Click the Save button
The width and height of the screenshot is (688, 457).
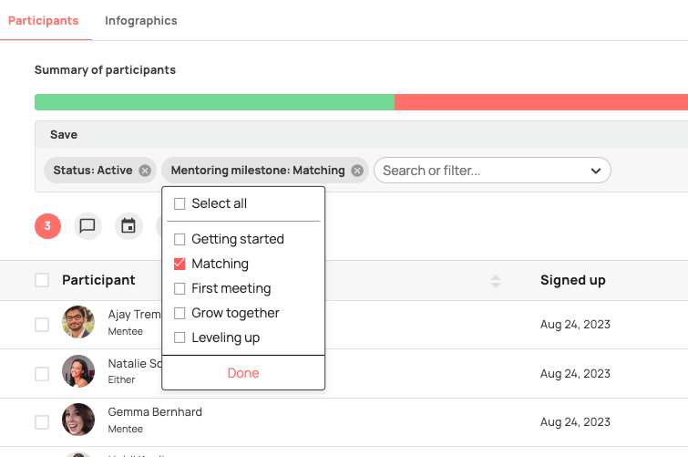coord(64,135)
